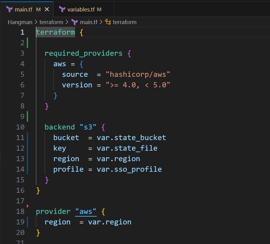Click the underlined "aws" string on line 18
The height and width of the screenshot is (244, 270).
point(86,211)
